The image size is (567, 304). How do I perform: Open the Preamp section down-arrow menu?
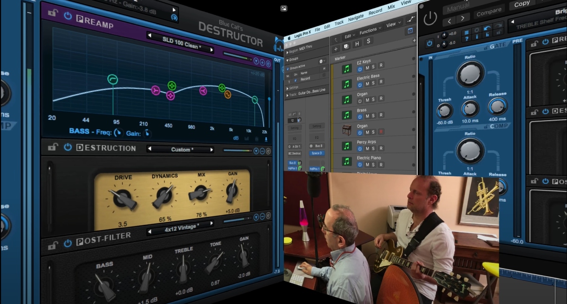click(256, 61)
